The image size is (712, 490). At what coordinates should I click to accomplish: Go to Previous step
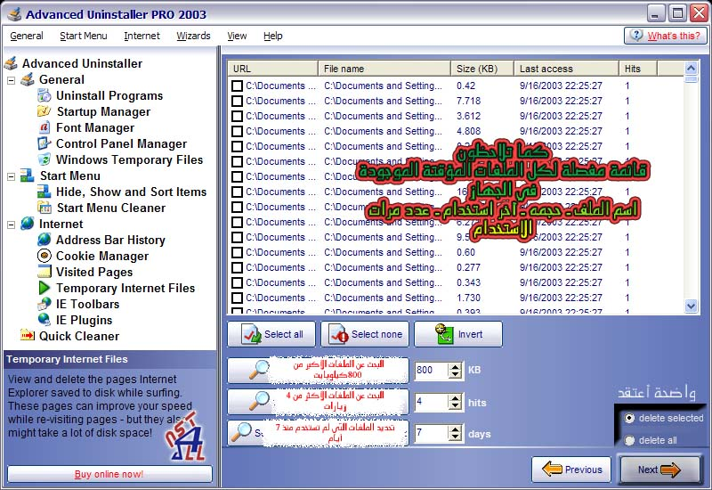(x=571, y=470)
